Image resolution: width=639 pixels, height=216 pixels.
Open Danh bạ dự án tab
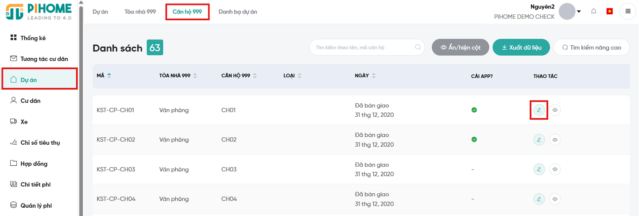[238, 12]
